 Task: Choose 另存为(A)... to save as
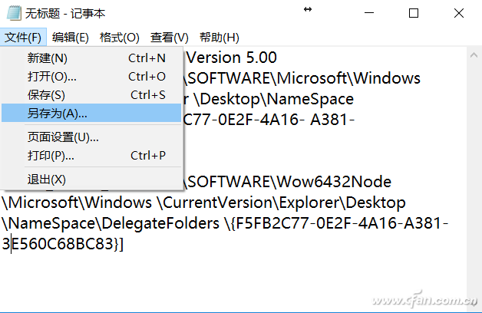[58, 113]
